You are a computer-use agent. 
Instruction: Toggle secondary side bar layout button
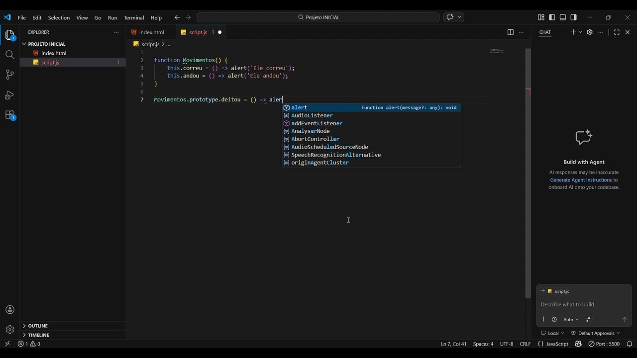574,17
